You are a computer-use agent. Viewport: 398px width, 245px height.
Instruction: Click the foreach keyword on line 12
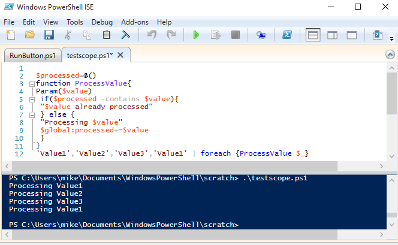tap(216, 153)
